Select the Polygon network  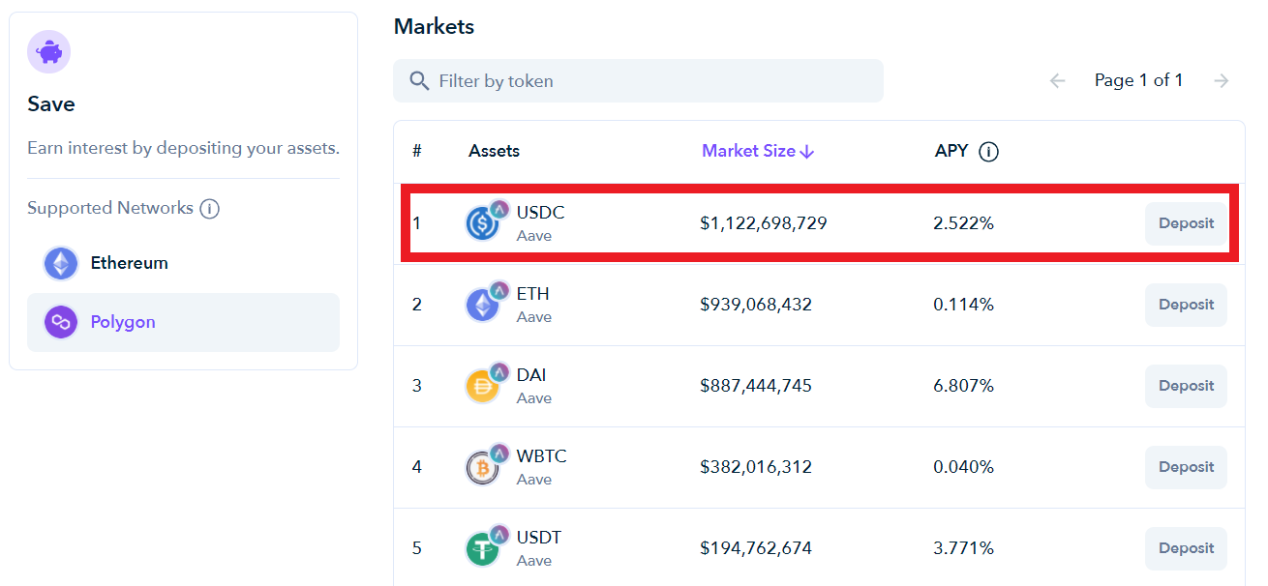[183, 322]
